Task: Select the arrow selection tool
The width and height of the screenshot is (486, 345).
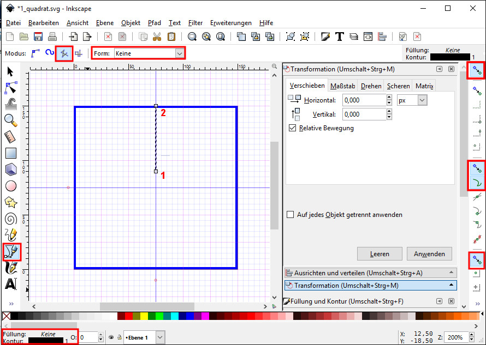Action: click(x=10, y=72)
